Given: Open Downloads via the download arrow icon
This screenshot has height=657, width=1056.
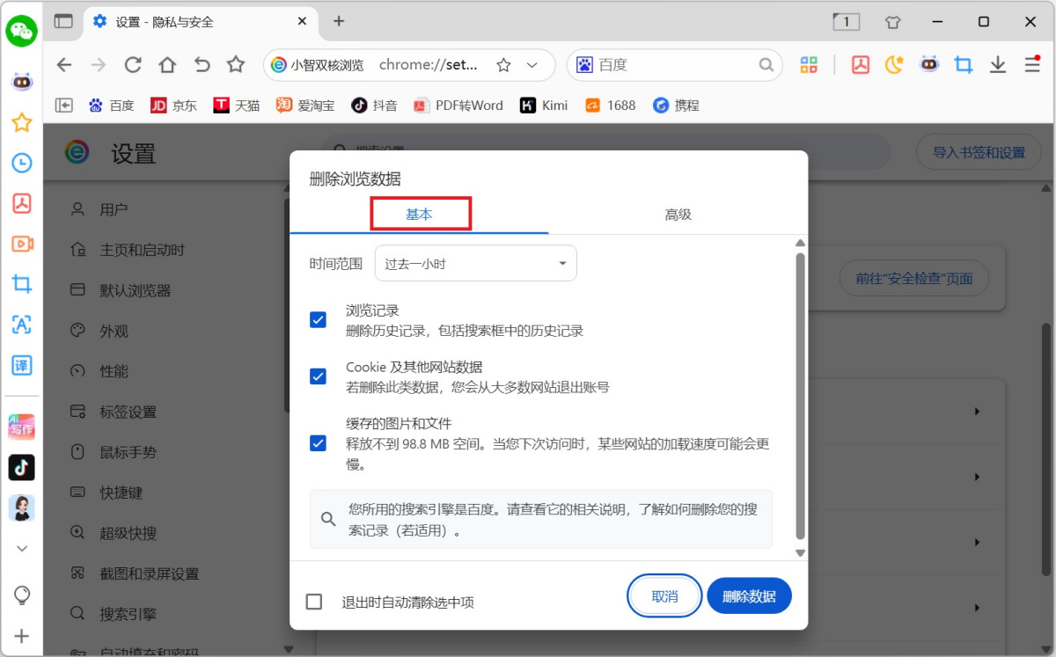Looking at the screenshot, I should coord(997,64).
